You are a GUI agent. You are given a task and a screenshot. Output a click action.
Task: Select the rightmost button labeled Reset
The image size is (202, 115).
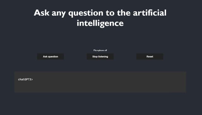150,56
